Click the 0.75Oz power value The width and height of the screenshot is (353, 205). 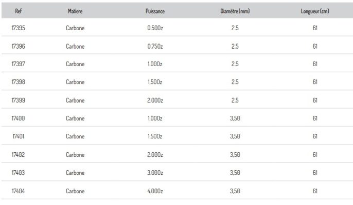pos(155,46)
